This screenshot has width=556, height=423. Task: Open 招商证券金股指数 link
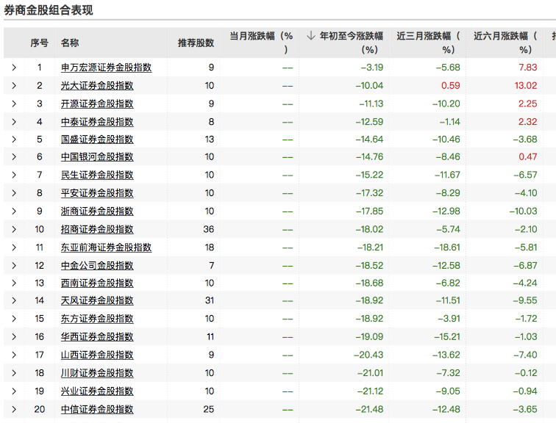(x=97, y=229)
